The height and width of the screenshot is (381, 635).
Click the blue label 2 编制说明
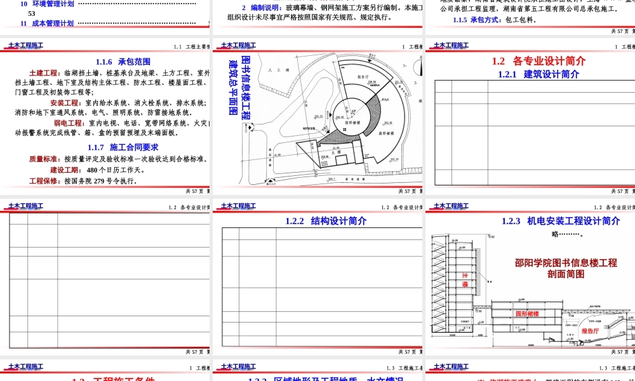point(262,8)
